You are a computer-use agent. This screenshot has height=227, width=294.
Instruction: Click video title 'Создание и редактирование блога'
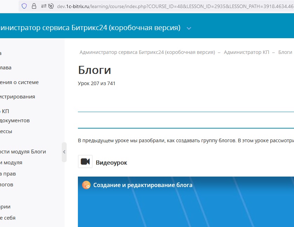tap(143, 185)
